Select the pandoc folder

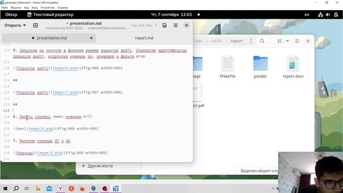260,66
